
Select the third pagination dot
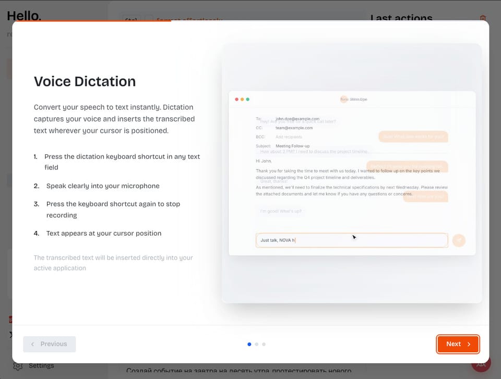(x=264, y=344)
